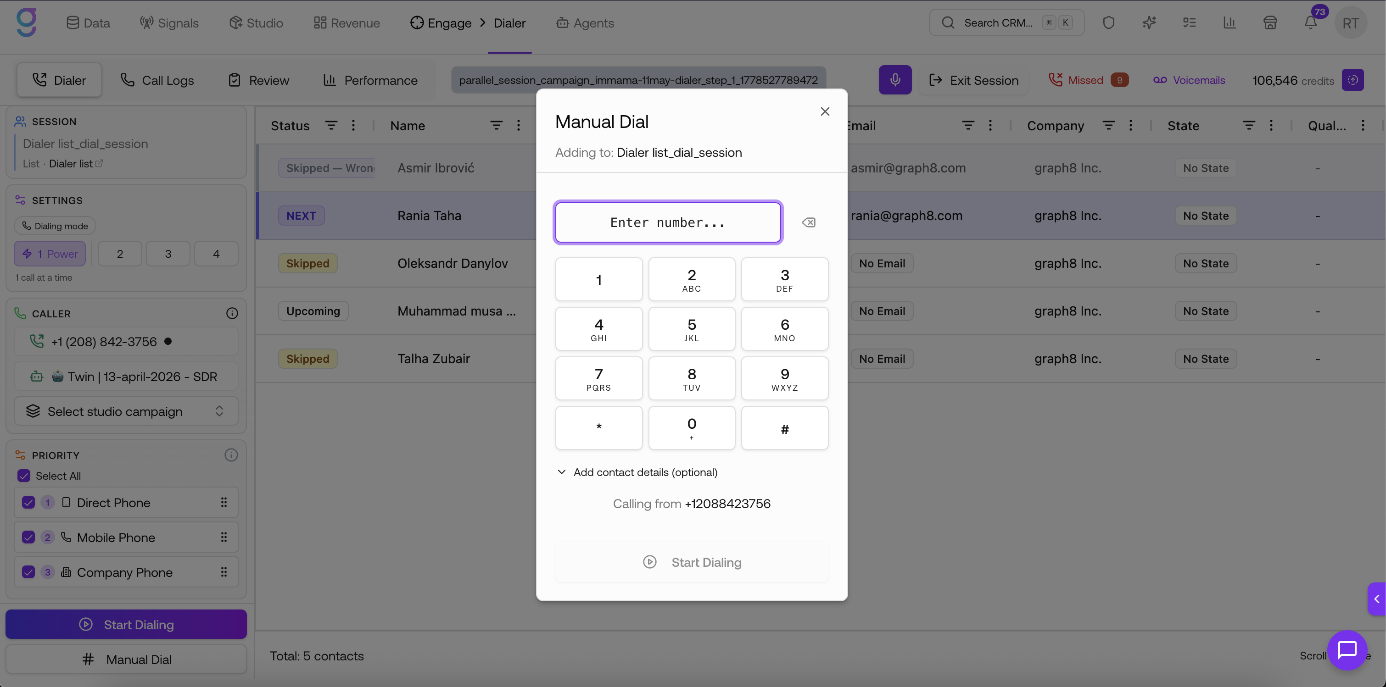This screenshot has height=687, width=1386.
Task: Open Name column options menu
Action: pos(518,125)
